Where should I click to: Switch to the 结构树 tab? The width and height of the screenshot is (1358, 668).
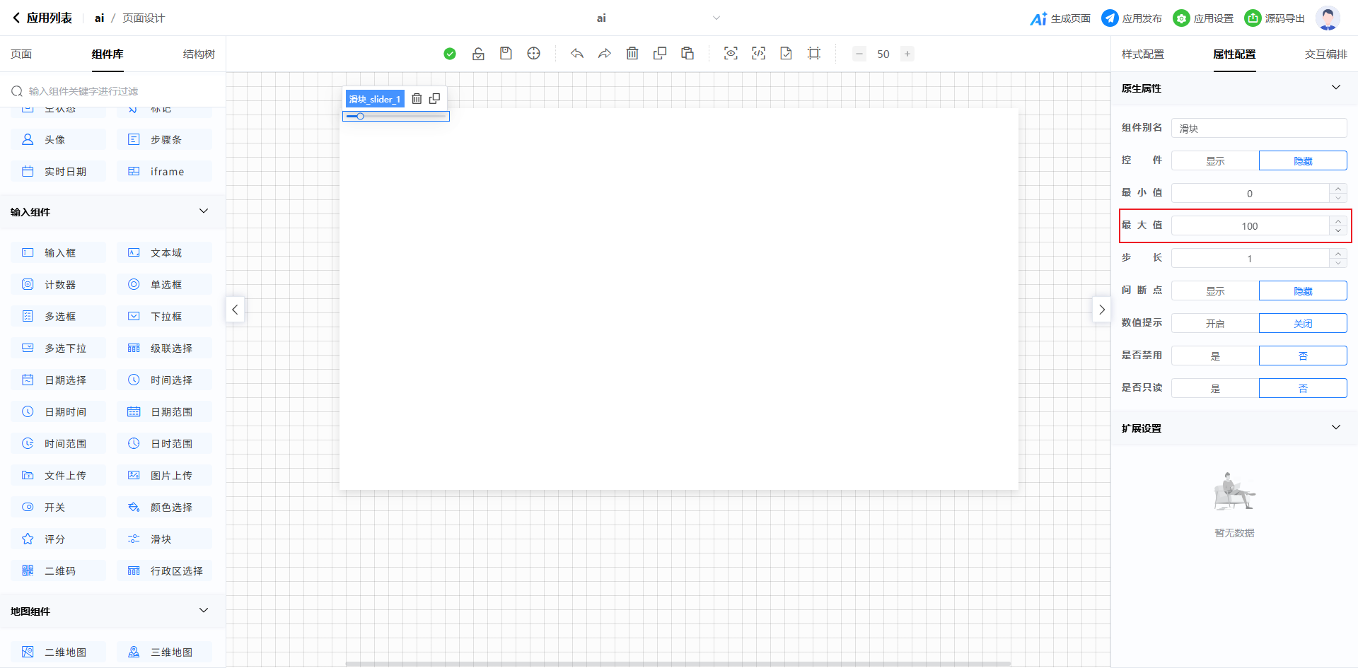[199, 54]
